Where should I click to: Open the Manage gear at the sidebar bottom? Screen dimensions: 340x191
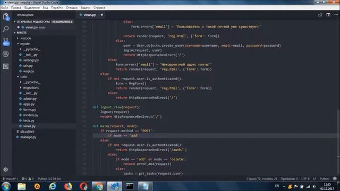click(x=6, y=170)
